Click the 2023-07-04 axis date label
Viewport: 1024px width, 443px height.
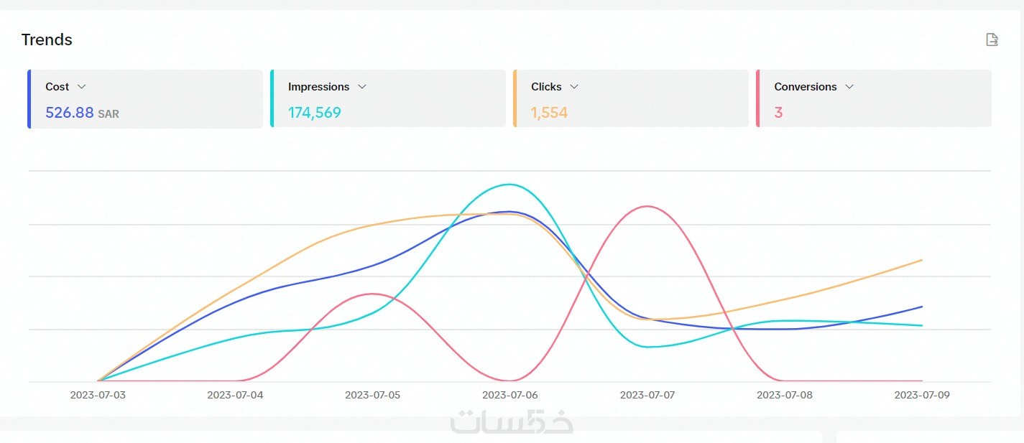point(235,395)
